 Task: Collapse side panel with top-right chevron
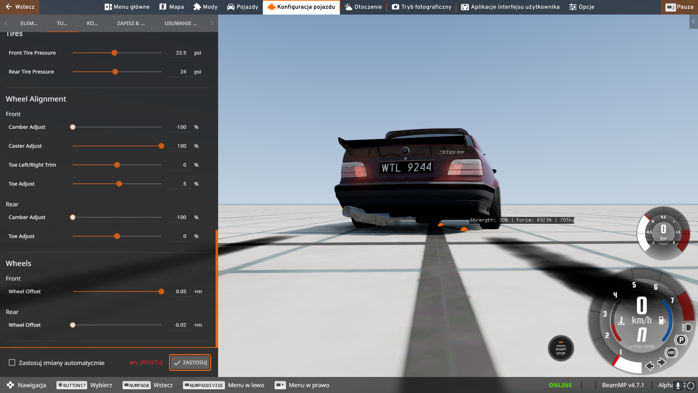click(x=694, y=22)
